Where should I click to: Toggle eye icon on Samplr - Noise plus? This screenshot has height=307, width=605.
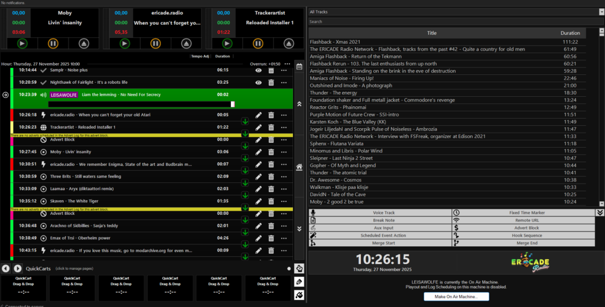pos(258,70)
